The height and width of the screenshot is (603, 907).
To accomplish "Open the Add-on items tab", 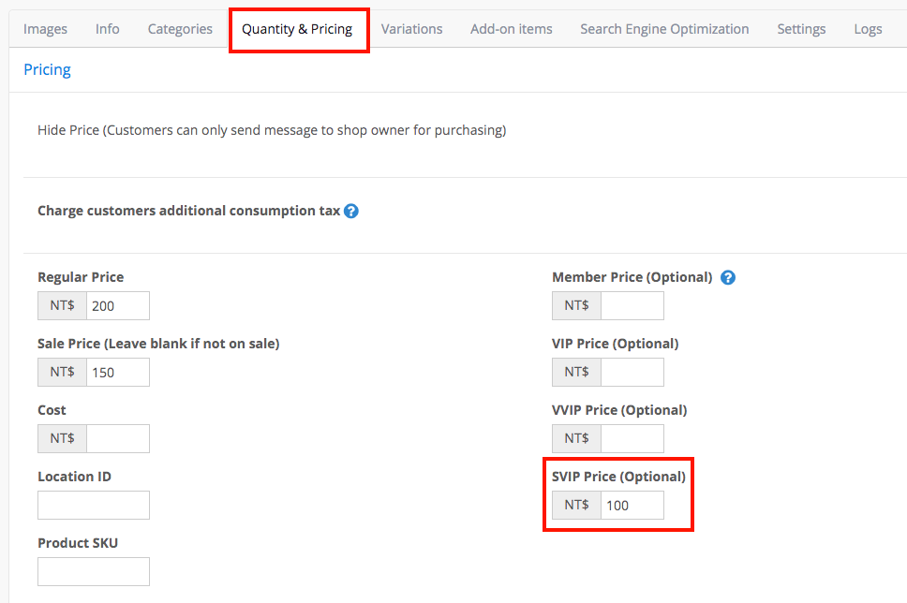I will (512, 29).
